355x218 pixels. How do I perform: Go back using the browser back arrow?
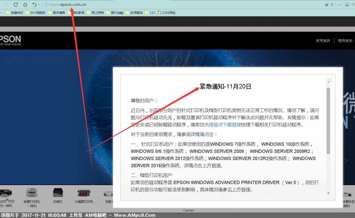coord(6,5)
